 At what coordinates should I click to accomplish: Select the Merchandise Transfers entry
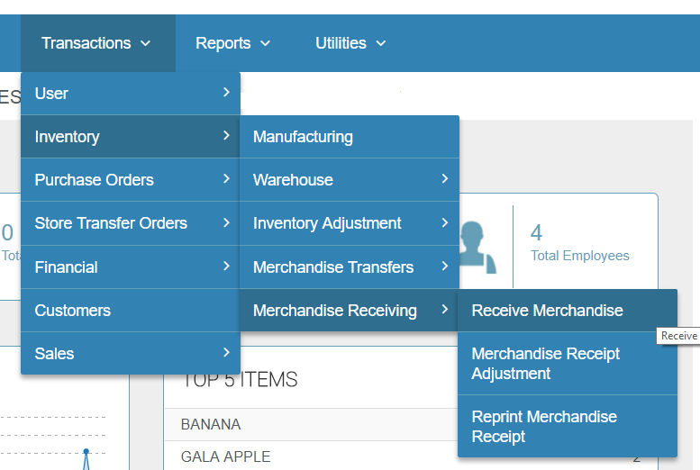[x=350, y=267]
